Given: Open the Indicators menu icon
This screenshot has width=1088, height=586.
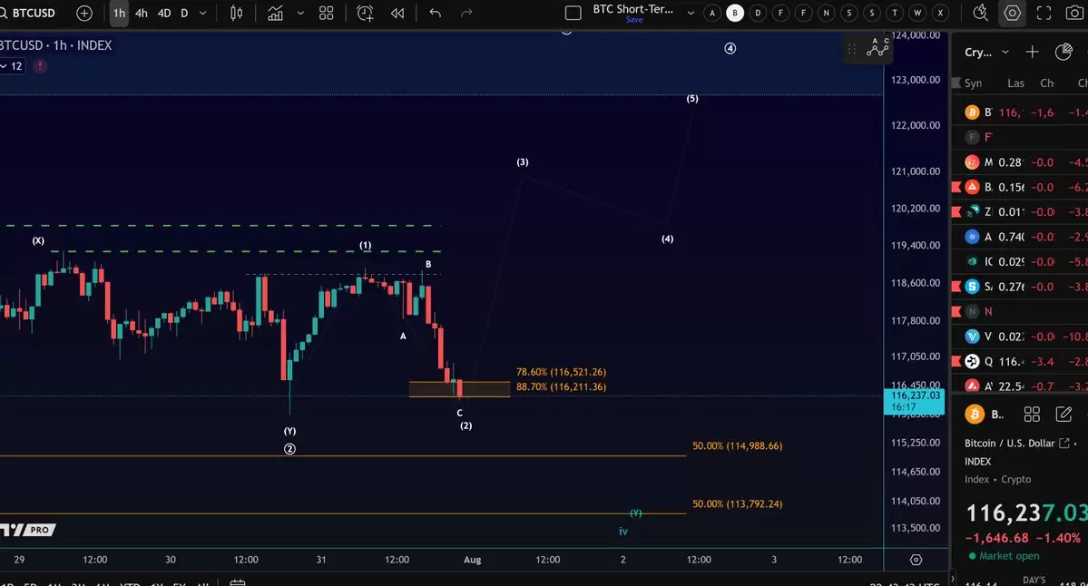Looking at the screenshot, I should tap(276, 14).
